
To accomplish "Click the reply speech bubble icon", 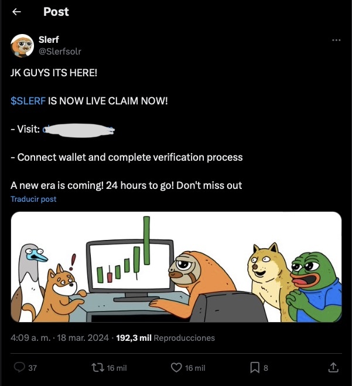I will (x=19, y=367).
